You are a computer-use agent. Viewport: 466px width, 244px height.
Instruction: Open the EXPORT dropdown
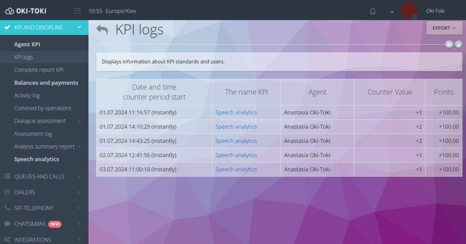tap(444, 28)
